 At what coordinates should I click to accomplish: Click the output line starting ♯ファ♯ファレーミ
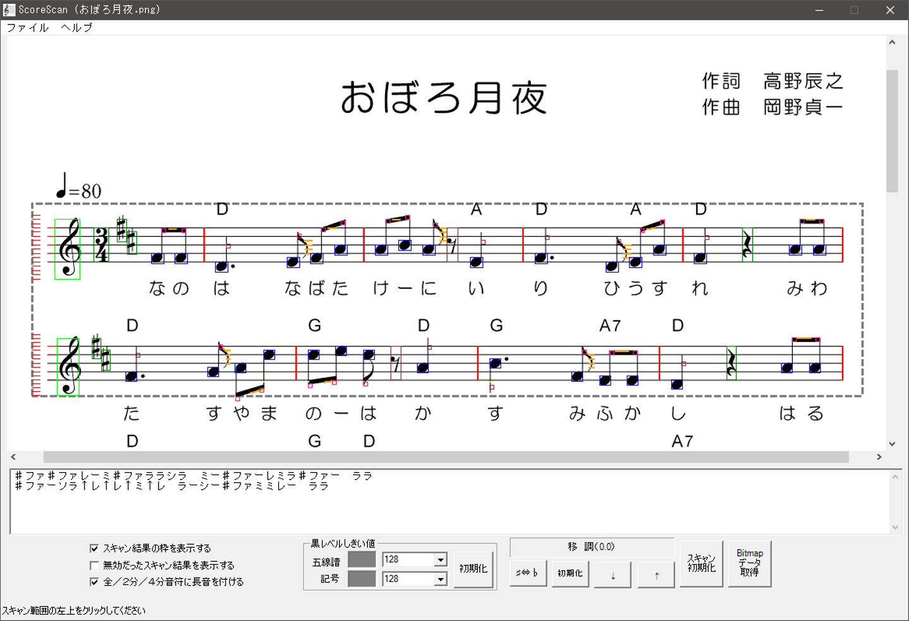[194, 476]
